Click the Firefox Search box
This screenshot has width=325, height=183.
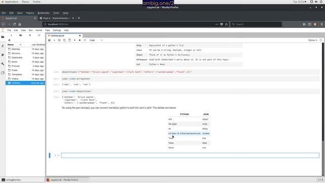256,24
